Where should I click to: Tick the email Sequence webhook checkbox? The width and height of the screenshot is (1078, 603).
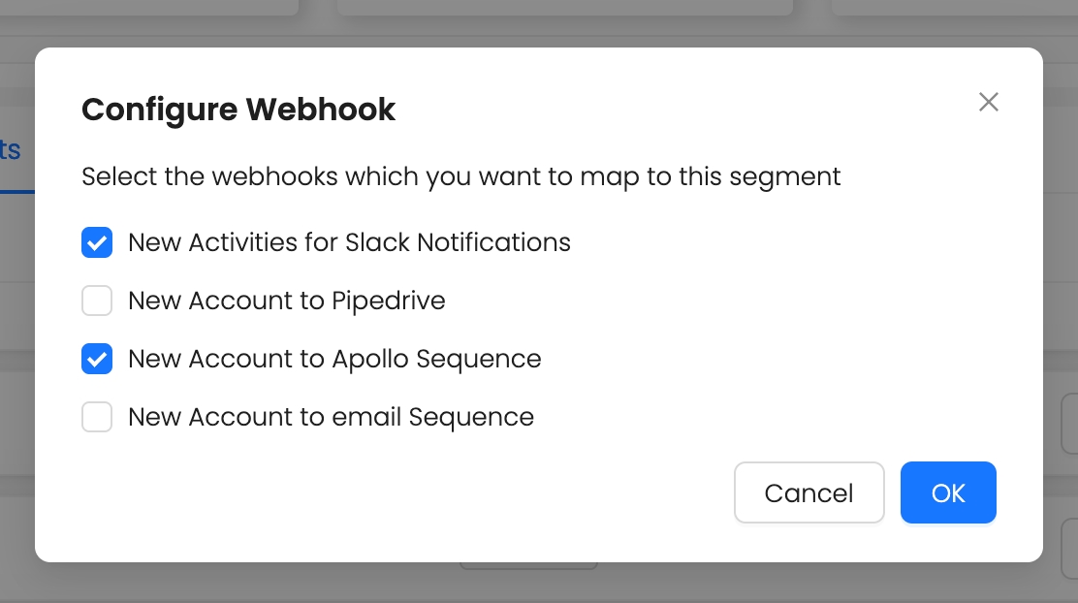(97, 418)
